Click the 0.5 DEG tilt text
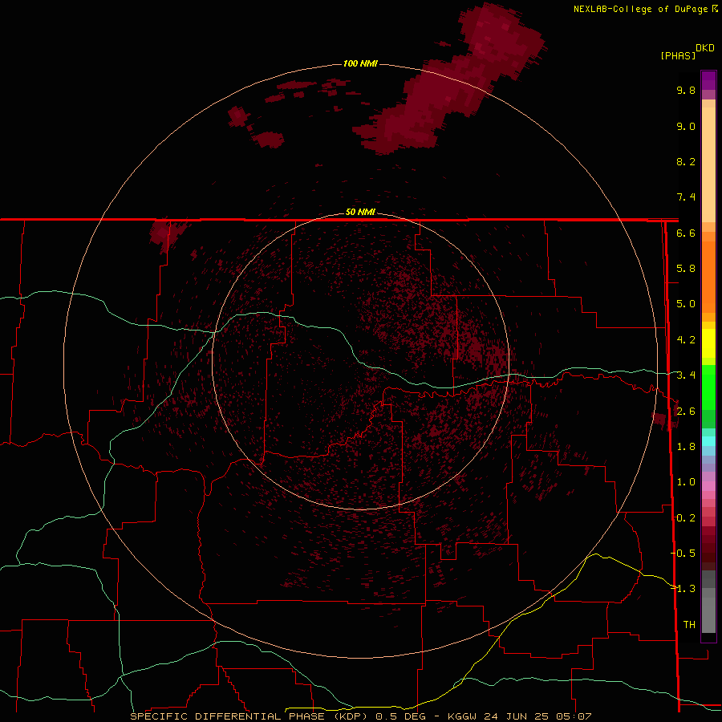The width and height of the screenshot is (722, 722). [400, 716]
